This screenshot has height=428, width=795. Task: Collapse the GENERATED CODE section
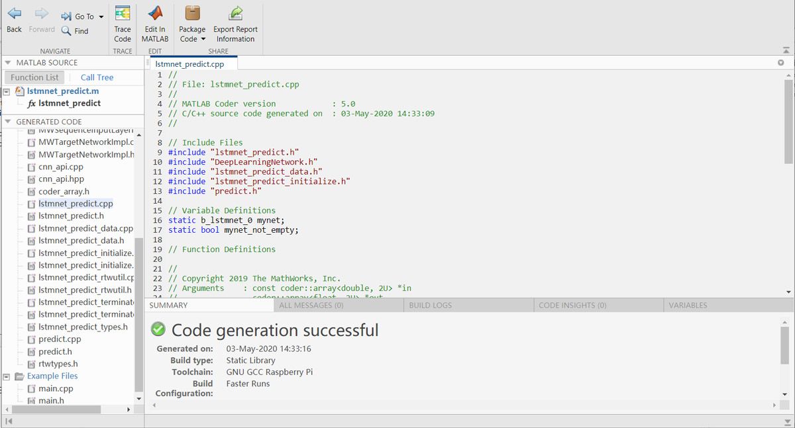click(8, 122)
